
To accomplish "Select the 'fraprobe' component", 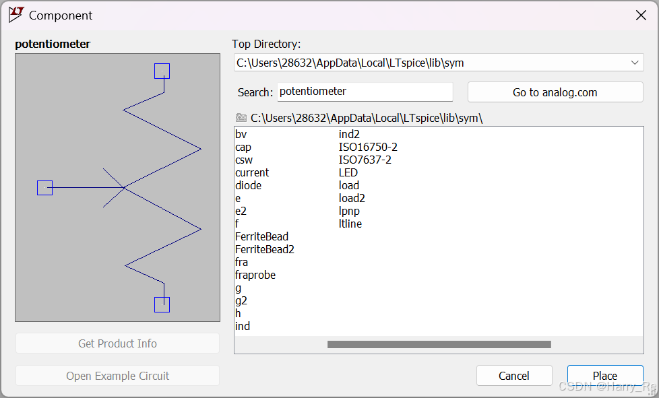I will coord(255,275).
